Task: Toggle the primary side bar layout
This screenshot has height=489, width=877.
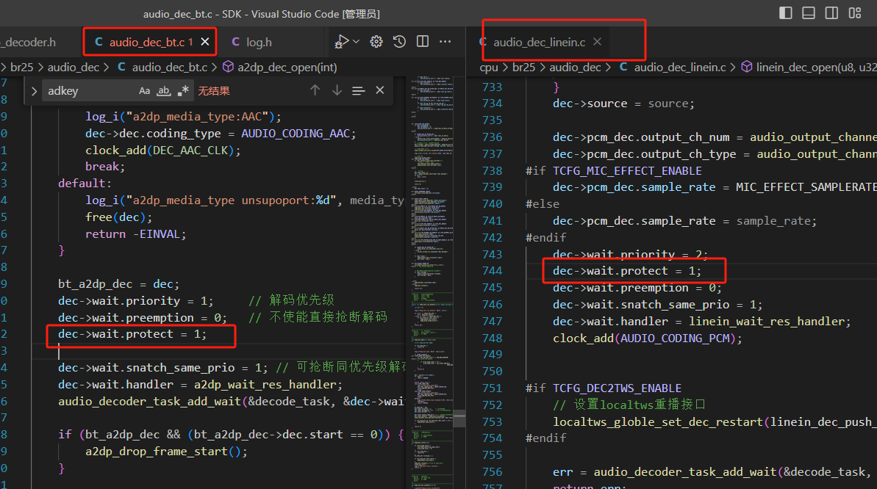Action: (785, 13)
